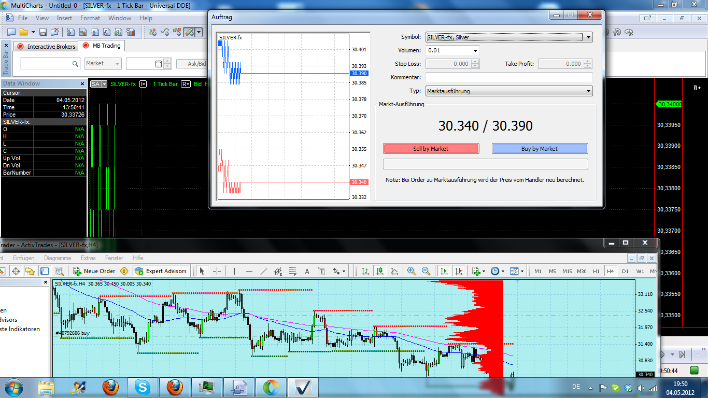This screenshot has height=398, width=708.
Task: Close workspace icon with red X
Action: click(x=54, y=32)
